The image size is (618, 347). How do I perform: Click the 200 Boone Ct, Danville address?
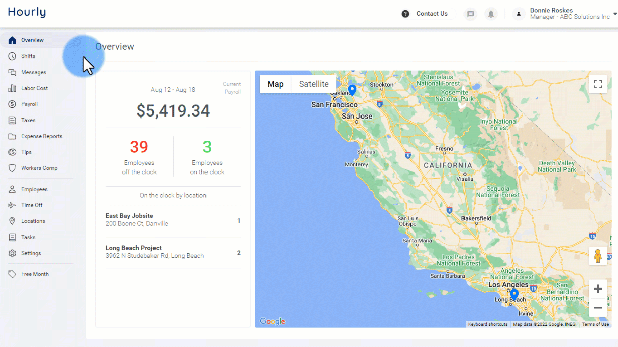point(136,224)
